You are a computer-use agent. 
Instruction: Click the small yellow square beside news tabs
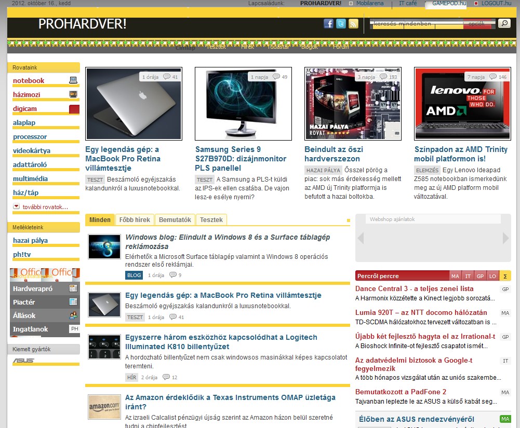click(x=348, y=220)
